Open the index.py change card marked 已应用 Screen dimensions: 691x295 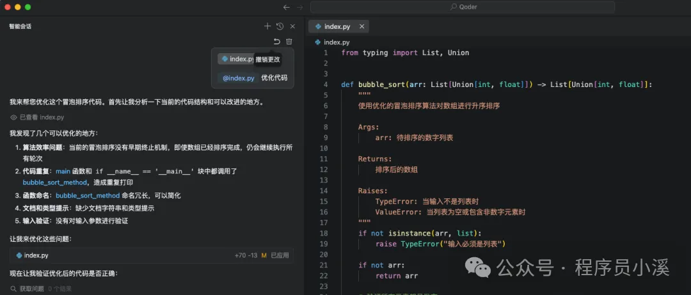(x=152, y=255)
